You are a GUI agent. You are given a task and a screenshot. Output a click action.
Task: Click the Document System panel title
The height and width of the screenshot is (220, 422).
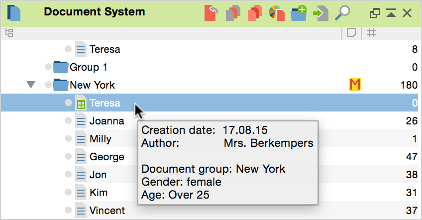click(x=95, y=12)
